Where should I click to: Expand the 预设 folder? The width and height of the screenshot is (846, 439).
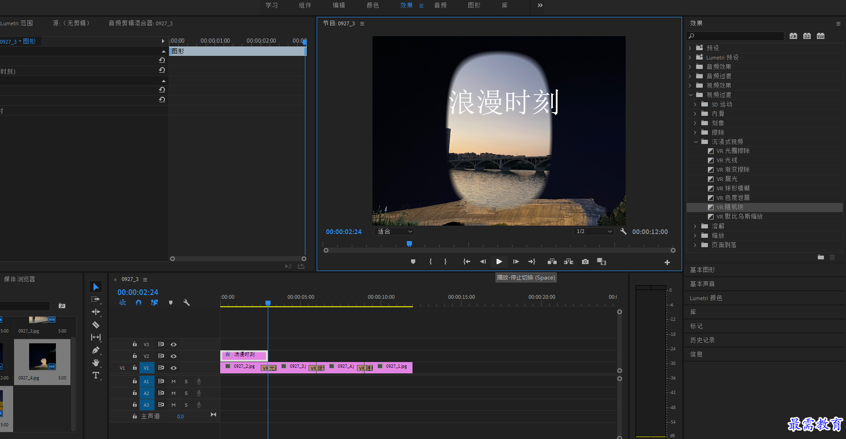(690, 48)
